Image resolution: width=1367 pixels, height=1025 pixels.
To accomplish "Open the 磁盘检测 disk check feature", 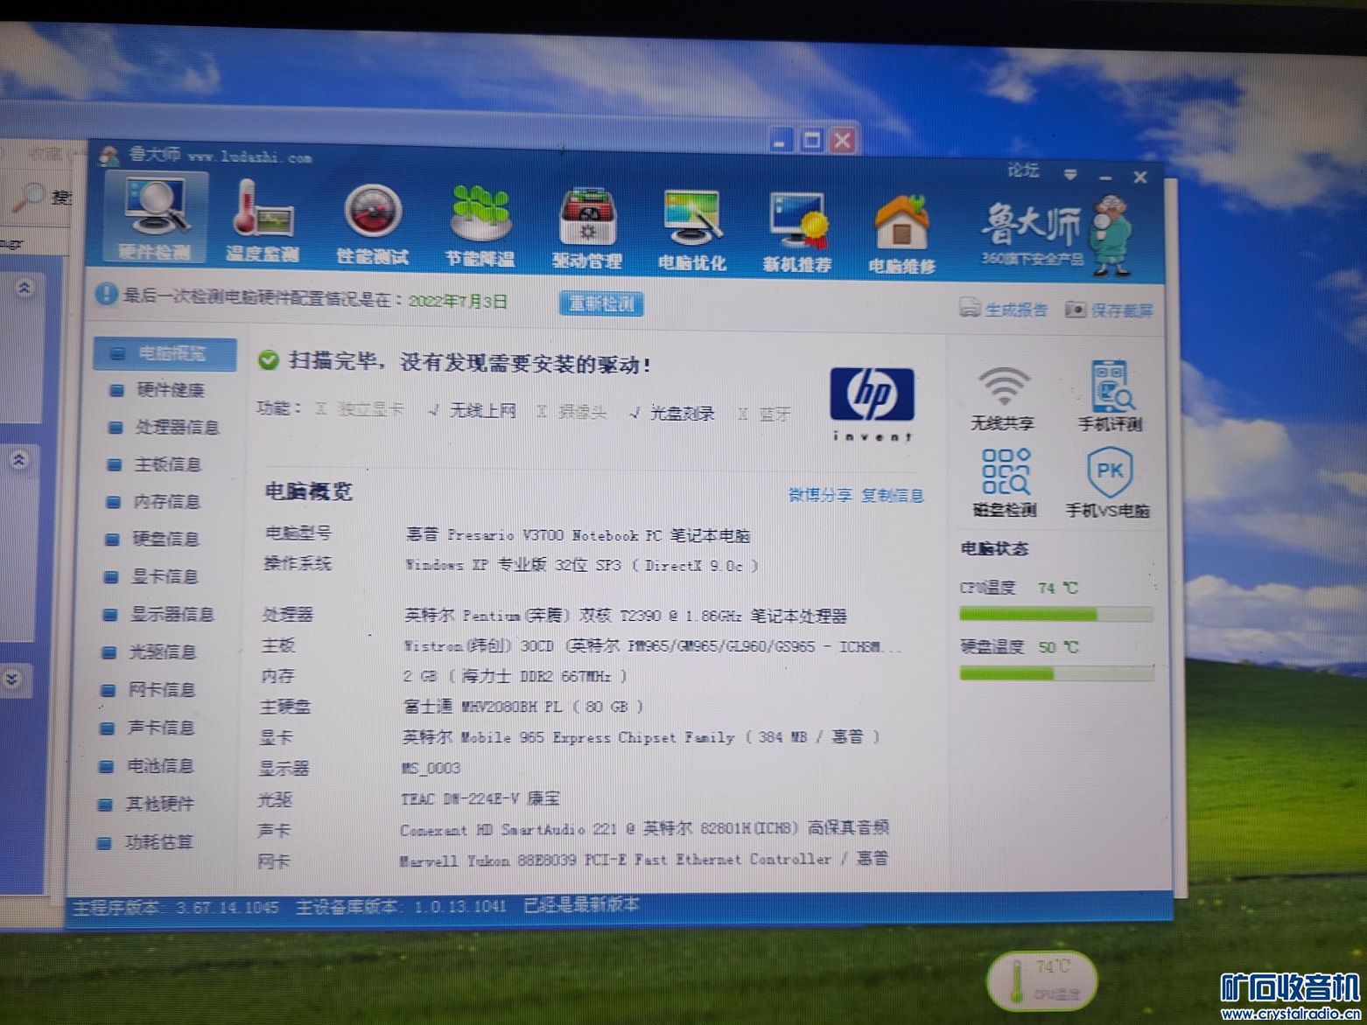I will 1005,483.
